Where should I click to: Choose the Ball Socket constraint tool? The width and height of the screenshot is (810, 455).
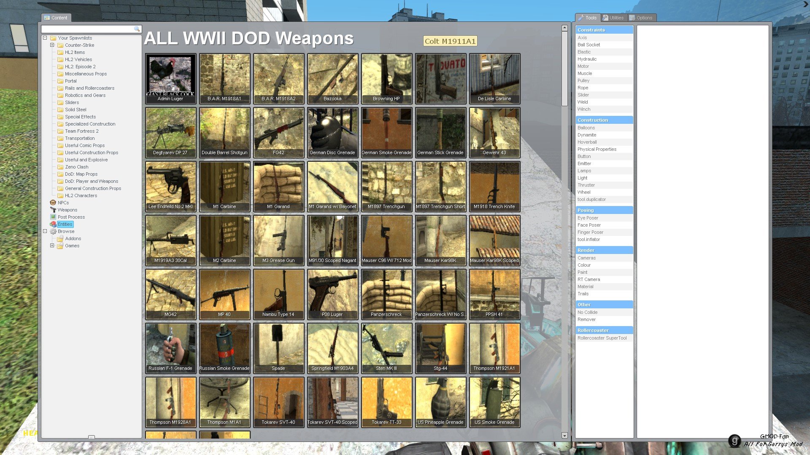coord(604,45)
